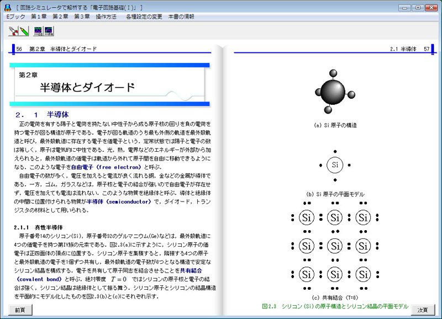This screenshot has width=442, height=319.
Task: Maximize the Eブック window
Action: tap(418, 8)
